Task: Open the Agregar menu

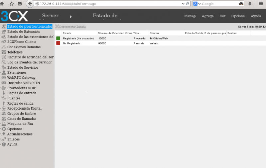Action: tap(208, 16)
